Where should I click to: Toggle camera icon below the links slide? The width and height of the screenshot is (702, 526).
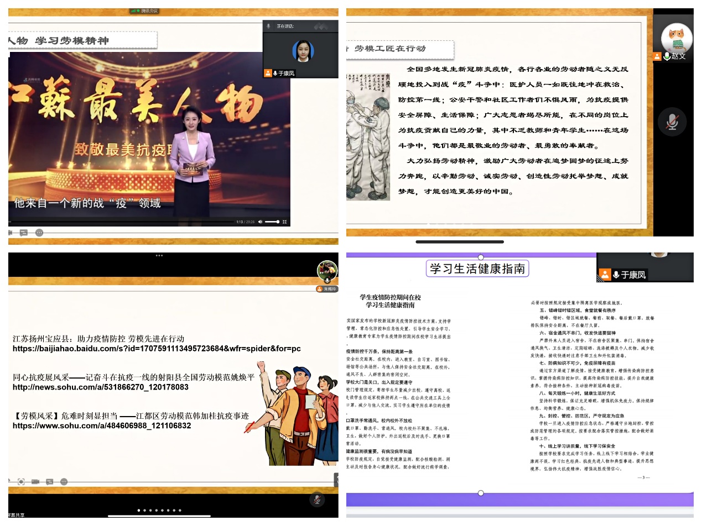pos(35,481)
